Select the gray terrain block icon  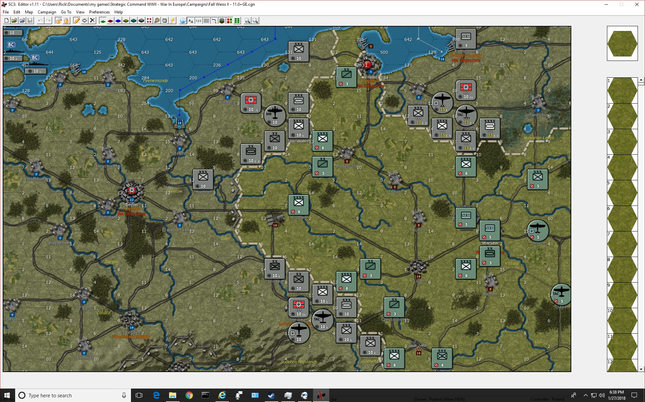click(x=141, y=21)
